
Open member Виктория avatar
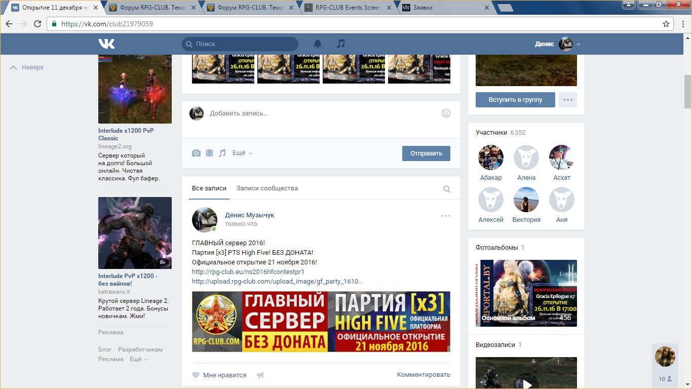point(526,200)
